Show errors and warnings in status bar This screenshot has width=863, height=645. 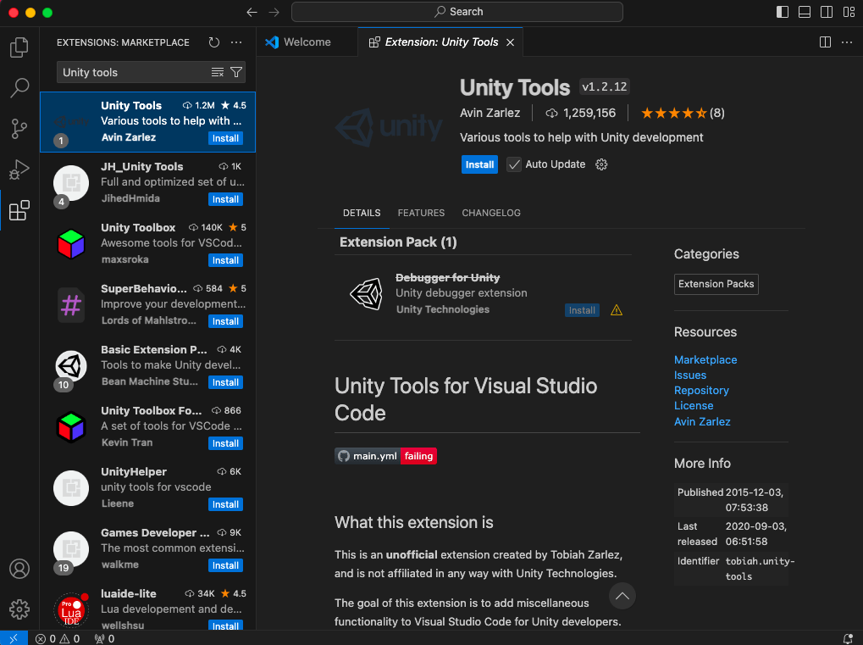pos(58,638)
